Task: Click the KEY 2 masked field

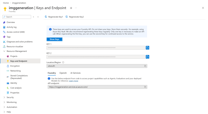Action: [96, 57]
